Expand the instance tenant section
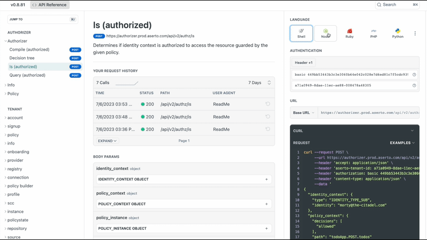427x240 pixels. (5, 211)
